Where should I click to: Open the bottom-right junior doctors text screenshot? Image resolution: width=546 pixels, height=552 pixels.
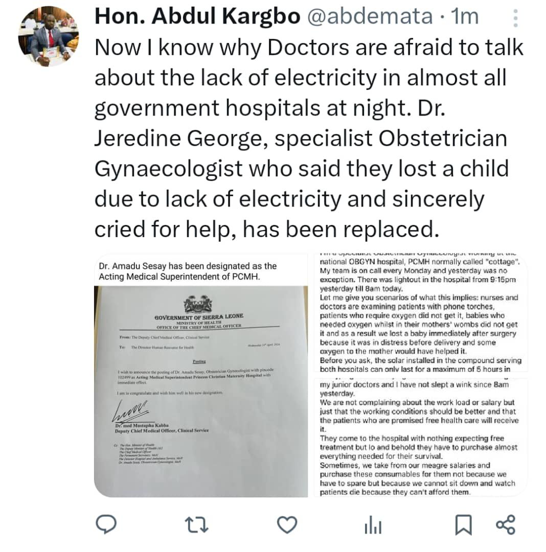click(x=421, y=437)
